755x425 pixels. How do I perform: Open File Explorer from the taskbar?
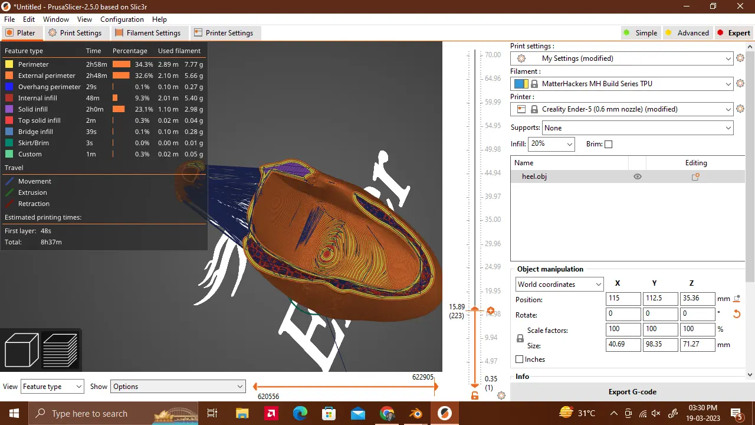click(x=242, y=413)
